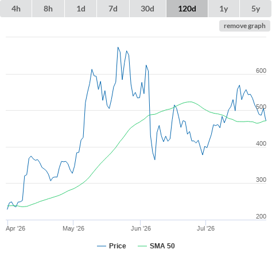Click the blue Price legend line swatch
This screenshot has width=272, height=261.
click(102, 246)
